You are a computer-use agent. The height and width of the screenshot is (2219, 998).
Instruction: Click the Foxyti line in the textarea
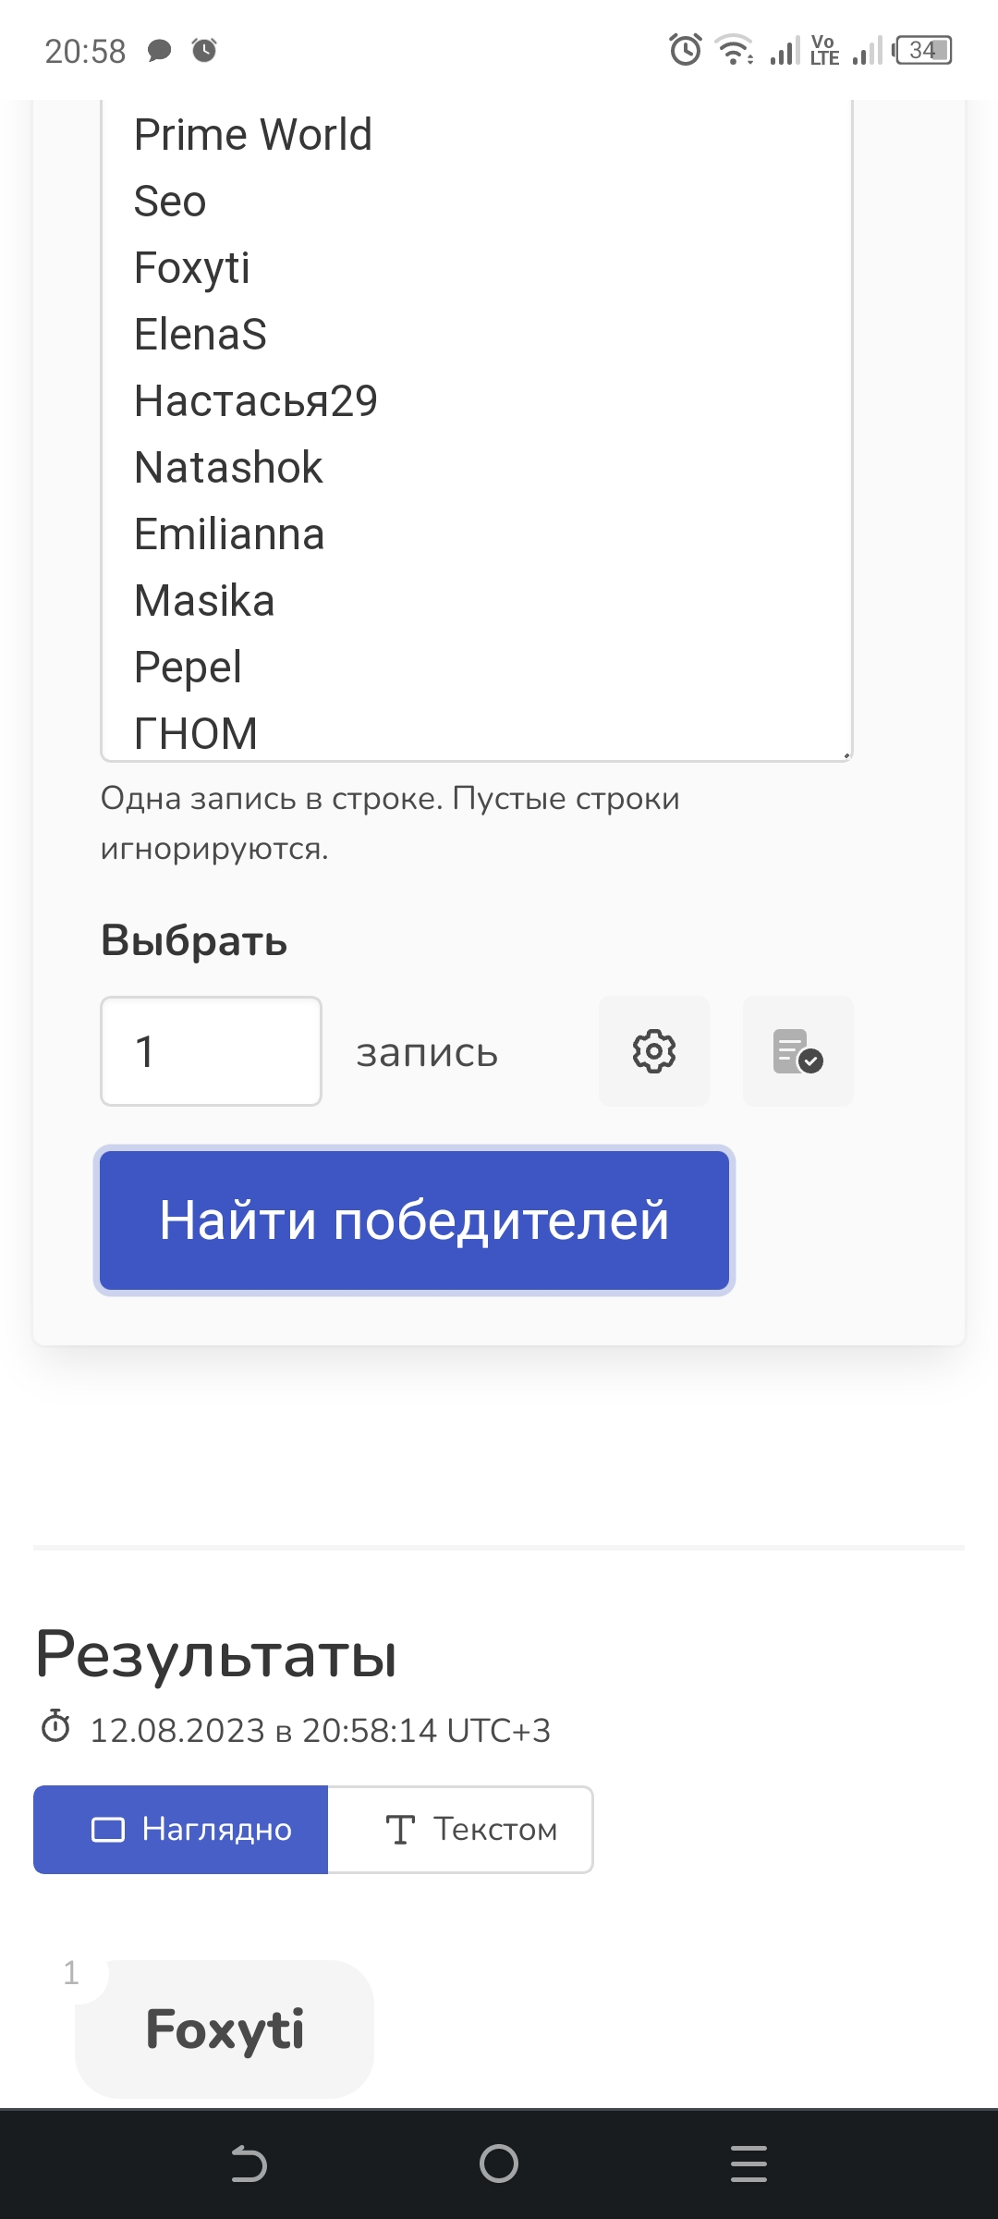[192, 268]
